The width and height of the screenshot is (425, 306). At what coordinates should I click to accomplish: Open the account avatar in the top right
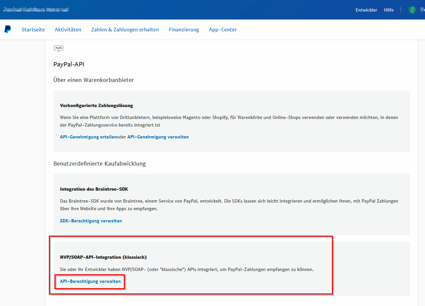coord(412,10)
